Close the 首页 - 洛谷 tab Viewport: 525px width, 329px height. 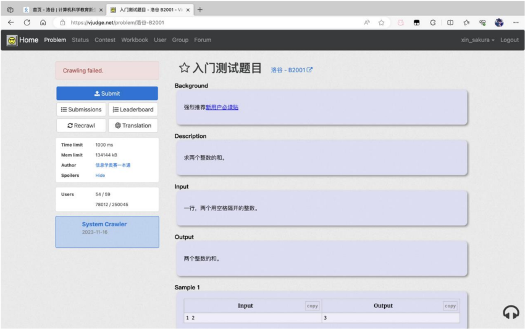(x=101, y=10)
